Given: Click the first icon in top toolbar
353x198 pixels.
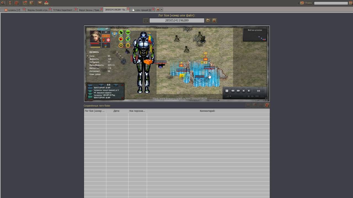Looking at the screenshot, I should (x=3, y=3).
